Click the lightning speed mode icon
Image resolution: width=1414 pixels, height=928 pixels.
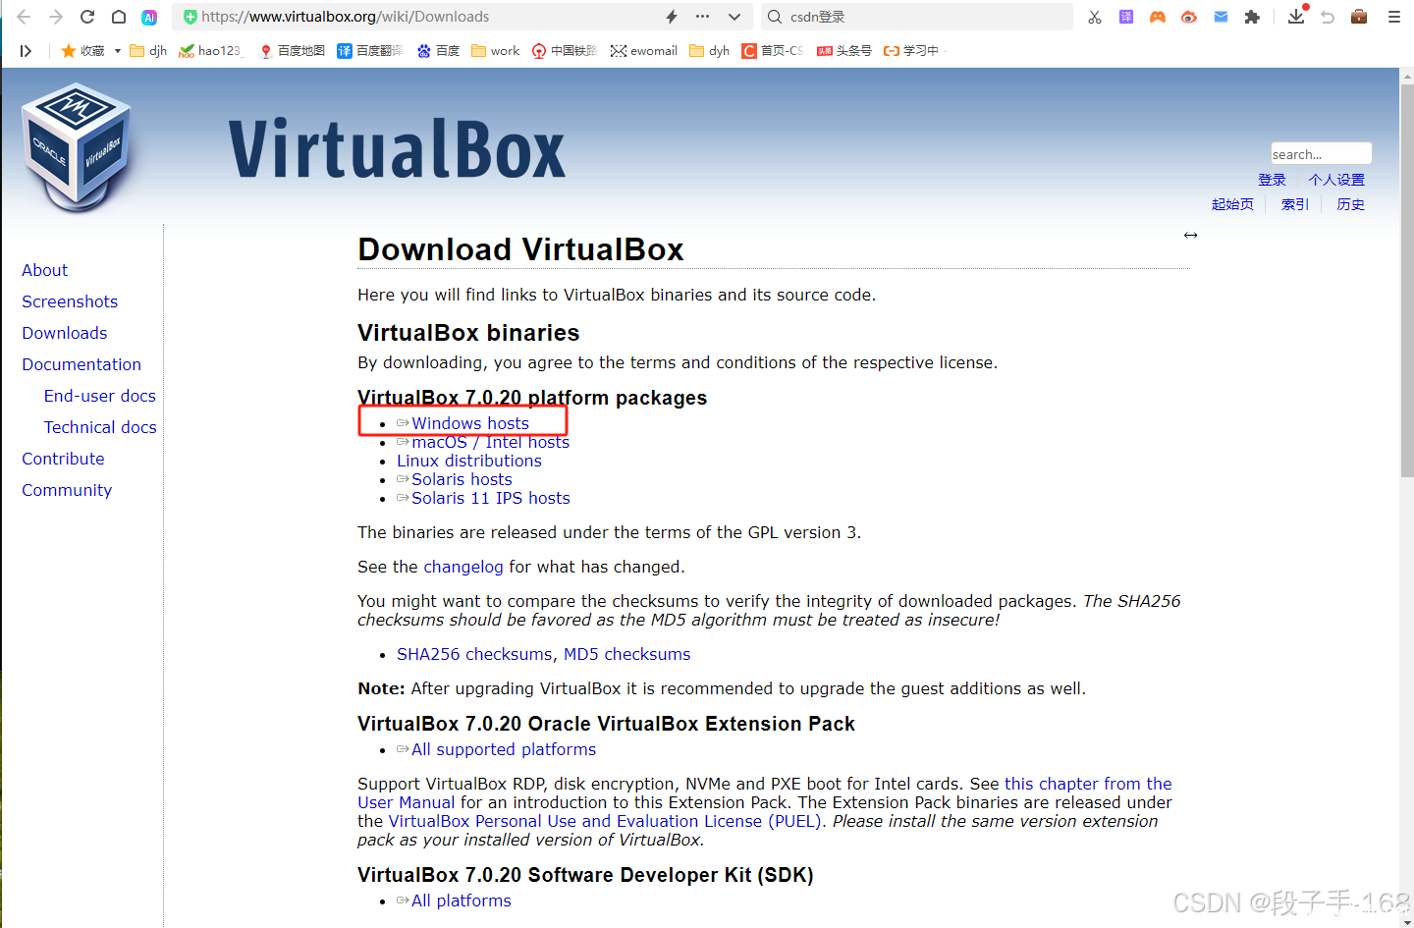tap(672, 17)
